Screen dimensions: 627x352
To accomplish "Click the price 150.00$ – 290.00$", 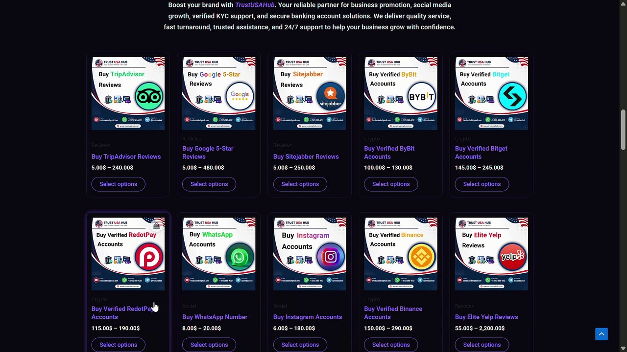I will 388,328.
